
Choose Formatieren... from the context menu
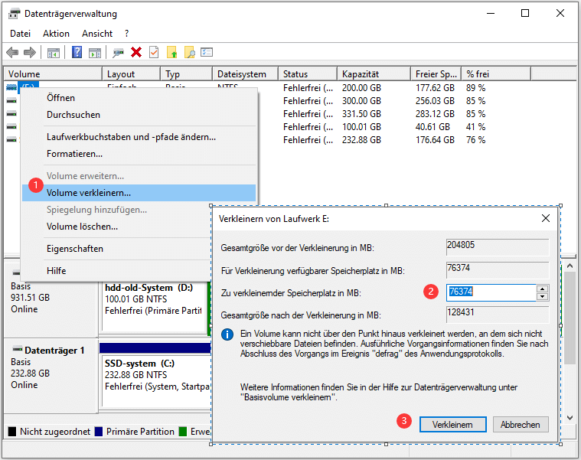[139, 154]
